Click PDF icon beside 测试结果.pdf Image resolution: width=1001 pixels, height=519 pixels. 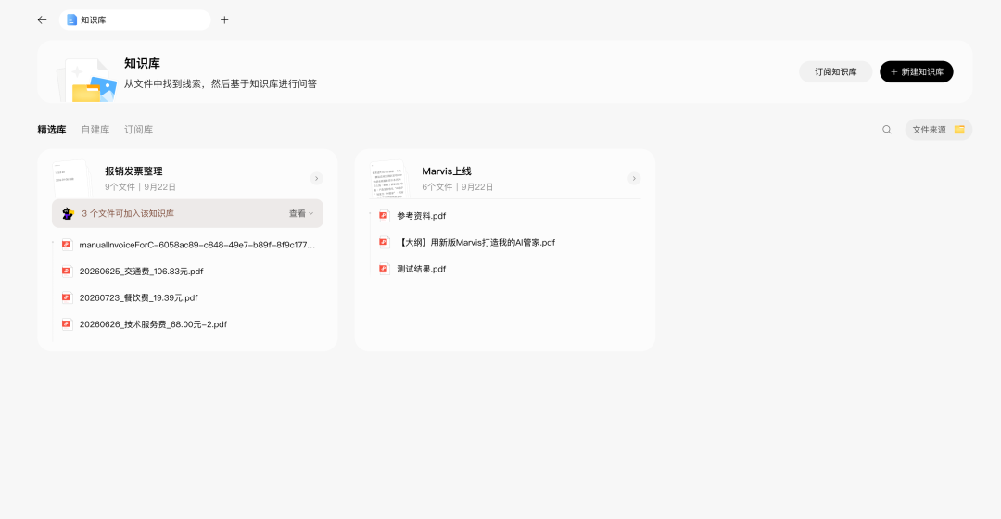384,269
